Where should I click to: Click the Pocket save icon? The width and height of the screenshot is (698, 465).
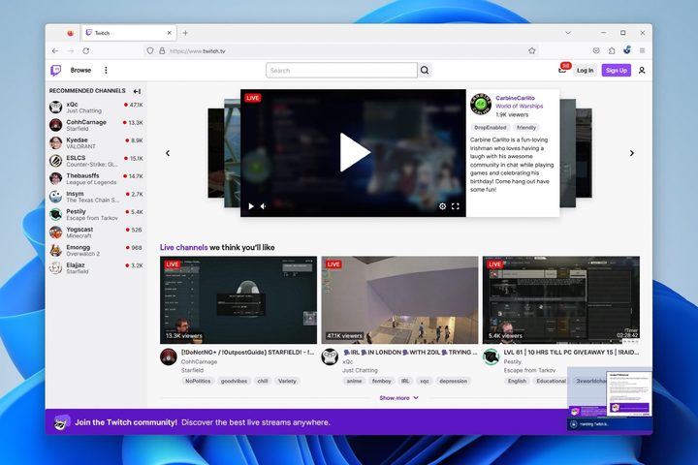596,50
